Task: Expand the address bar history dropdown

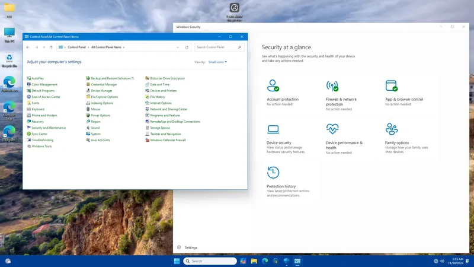Action: pyautogui.click(x=178, y=47)
